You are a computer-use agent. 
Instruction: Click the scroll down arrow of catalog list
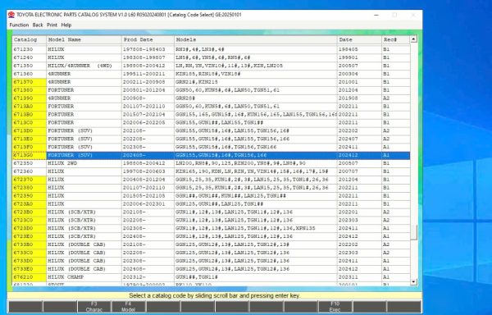pos(413,281)
